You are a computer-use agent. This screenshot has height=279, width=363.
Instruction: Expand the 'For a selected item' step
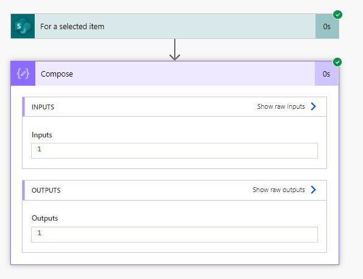[175, 26]
